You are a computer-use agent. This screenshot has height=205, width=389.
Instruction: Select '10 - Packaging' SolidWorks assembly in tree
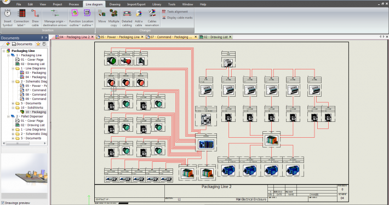pos(33,112)
